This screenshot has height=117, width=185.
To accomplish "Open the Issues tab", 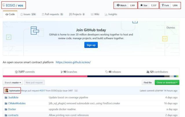I will click(28, 14).
